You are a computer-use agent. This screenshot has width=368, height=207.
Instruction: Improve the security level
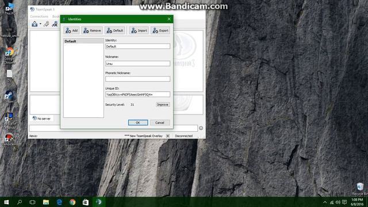pos(163,105)
